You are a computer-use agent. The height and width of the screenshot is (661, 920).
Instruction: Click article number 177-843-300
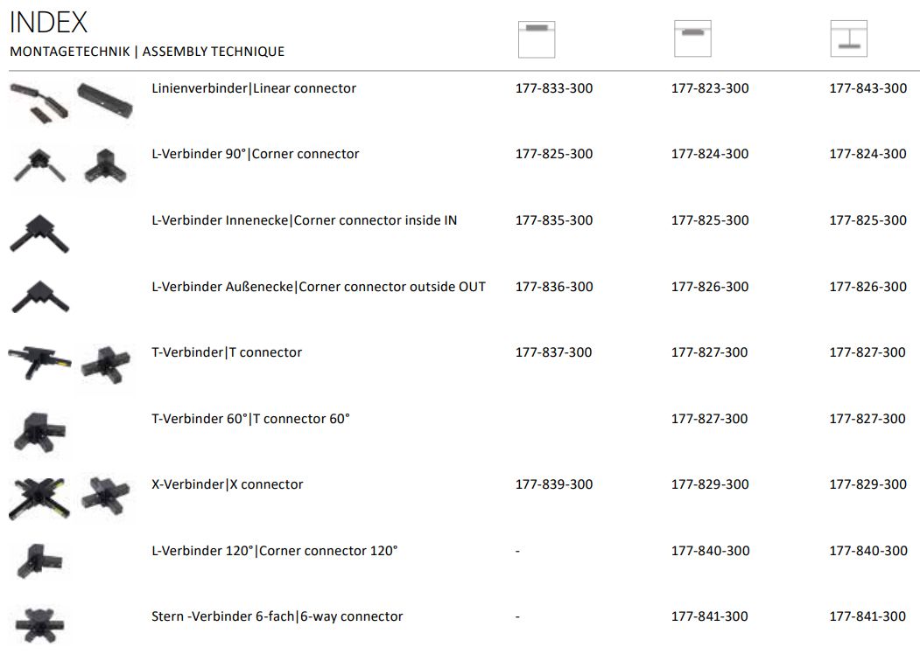pos(867,88)
